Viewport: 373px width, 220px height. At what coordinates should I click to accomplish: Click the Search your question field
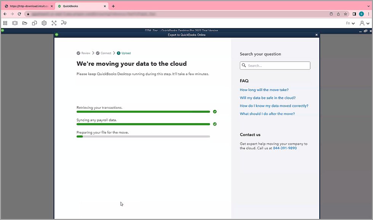(x=278, y=66)
